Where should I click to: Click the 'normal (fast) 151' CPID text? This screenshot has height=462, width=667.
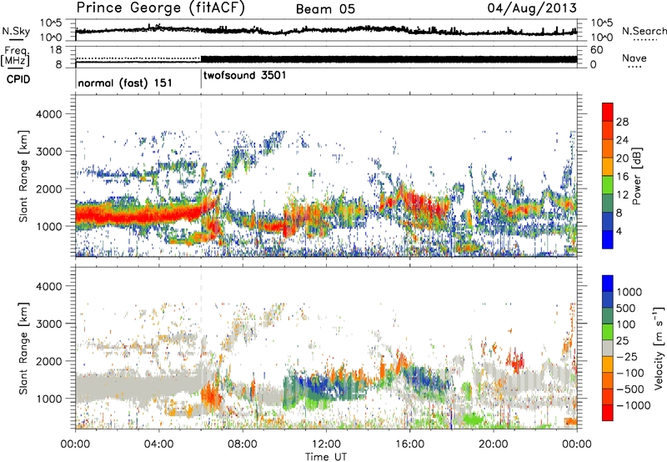tap(125, 83)
